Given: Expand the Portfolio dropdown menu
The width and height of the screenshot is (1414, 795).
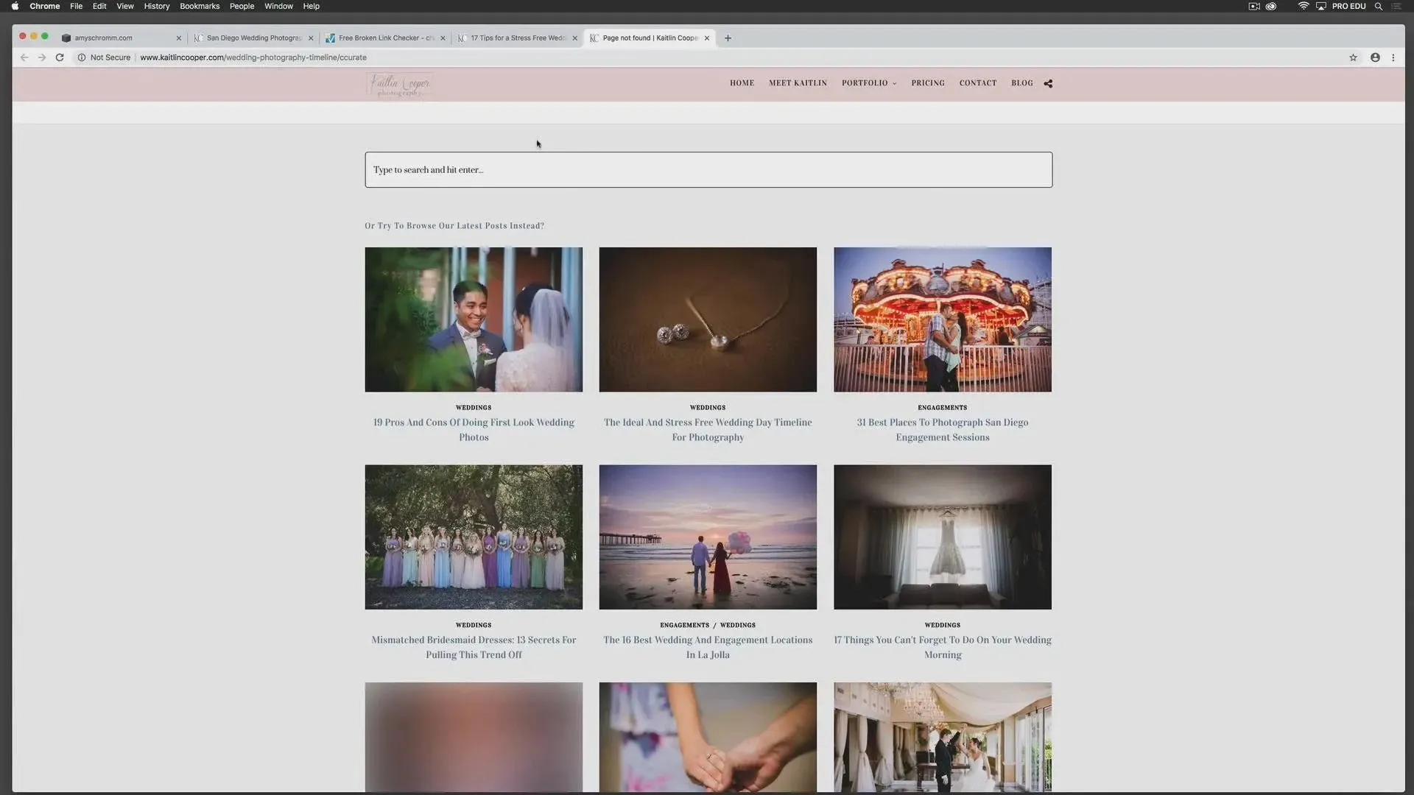Looking at the screenshot, I should [x=869, y=83].
